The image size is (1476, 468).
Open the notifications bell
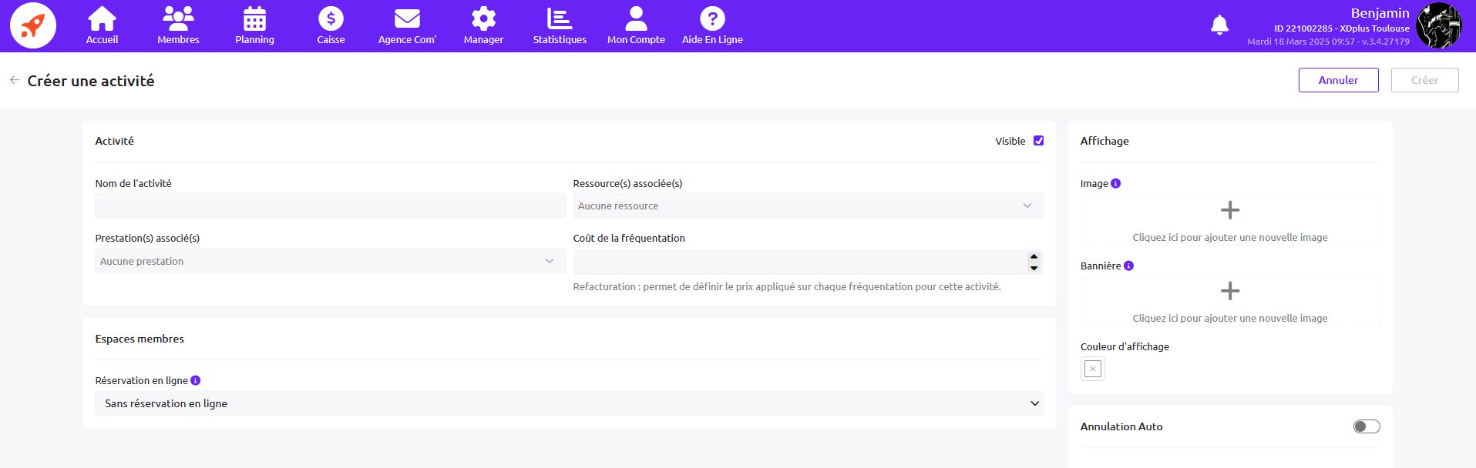tap(1219, 25)
